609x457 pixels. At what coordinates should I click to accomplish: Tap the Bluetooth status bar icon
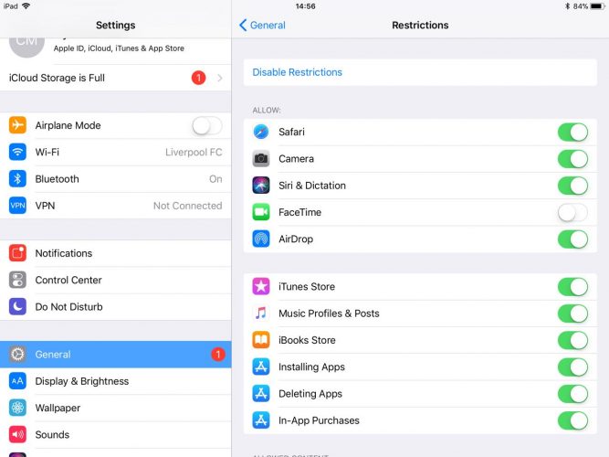[567, 6]
